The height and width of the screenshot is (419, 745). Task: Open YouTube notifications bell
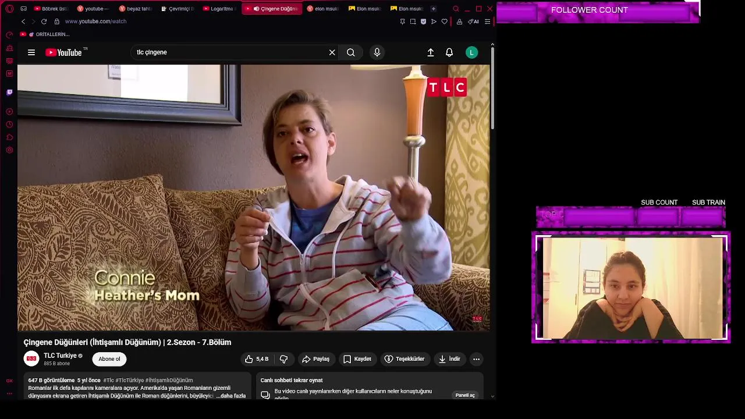click(449, 52)
